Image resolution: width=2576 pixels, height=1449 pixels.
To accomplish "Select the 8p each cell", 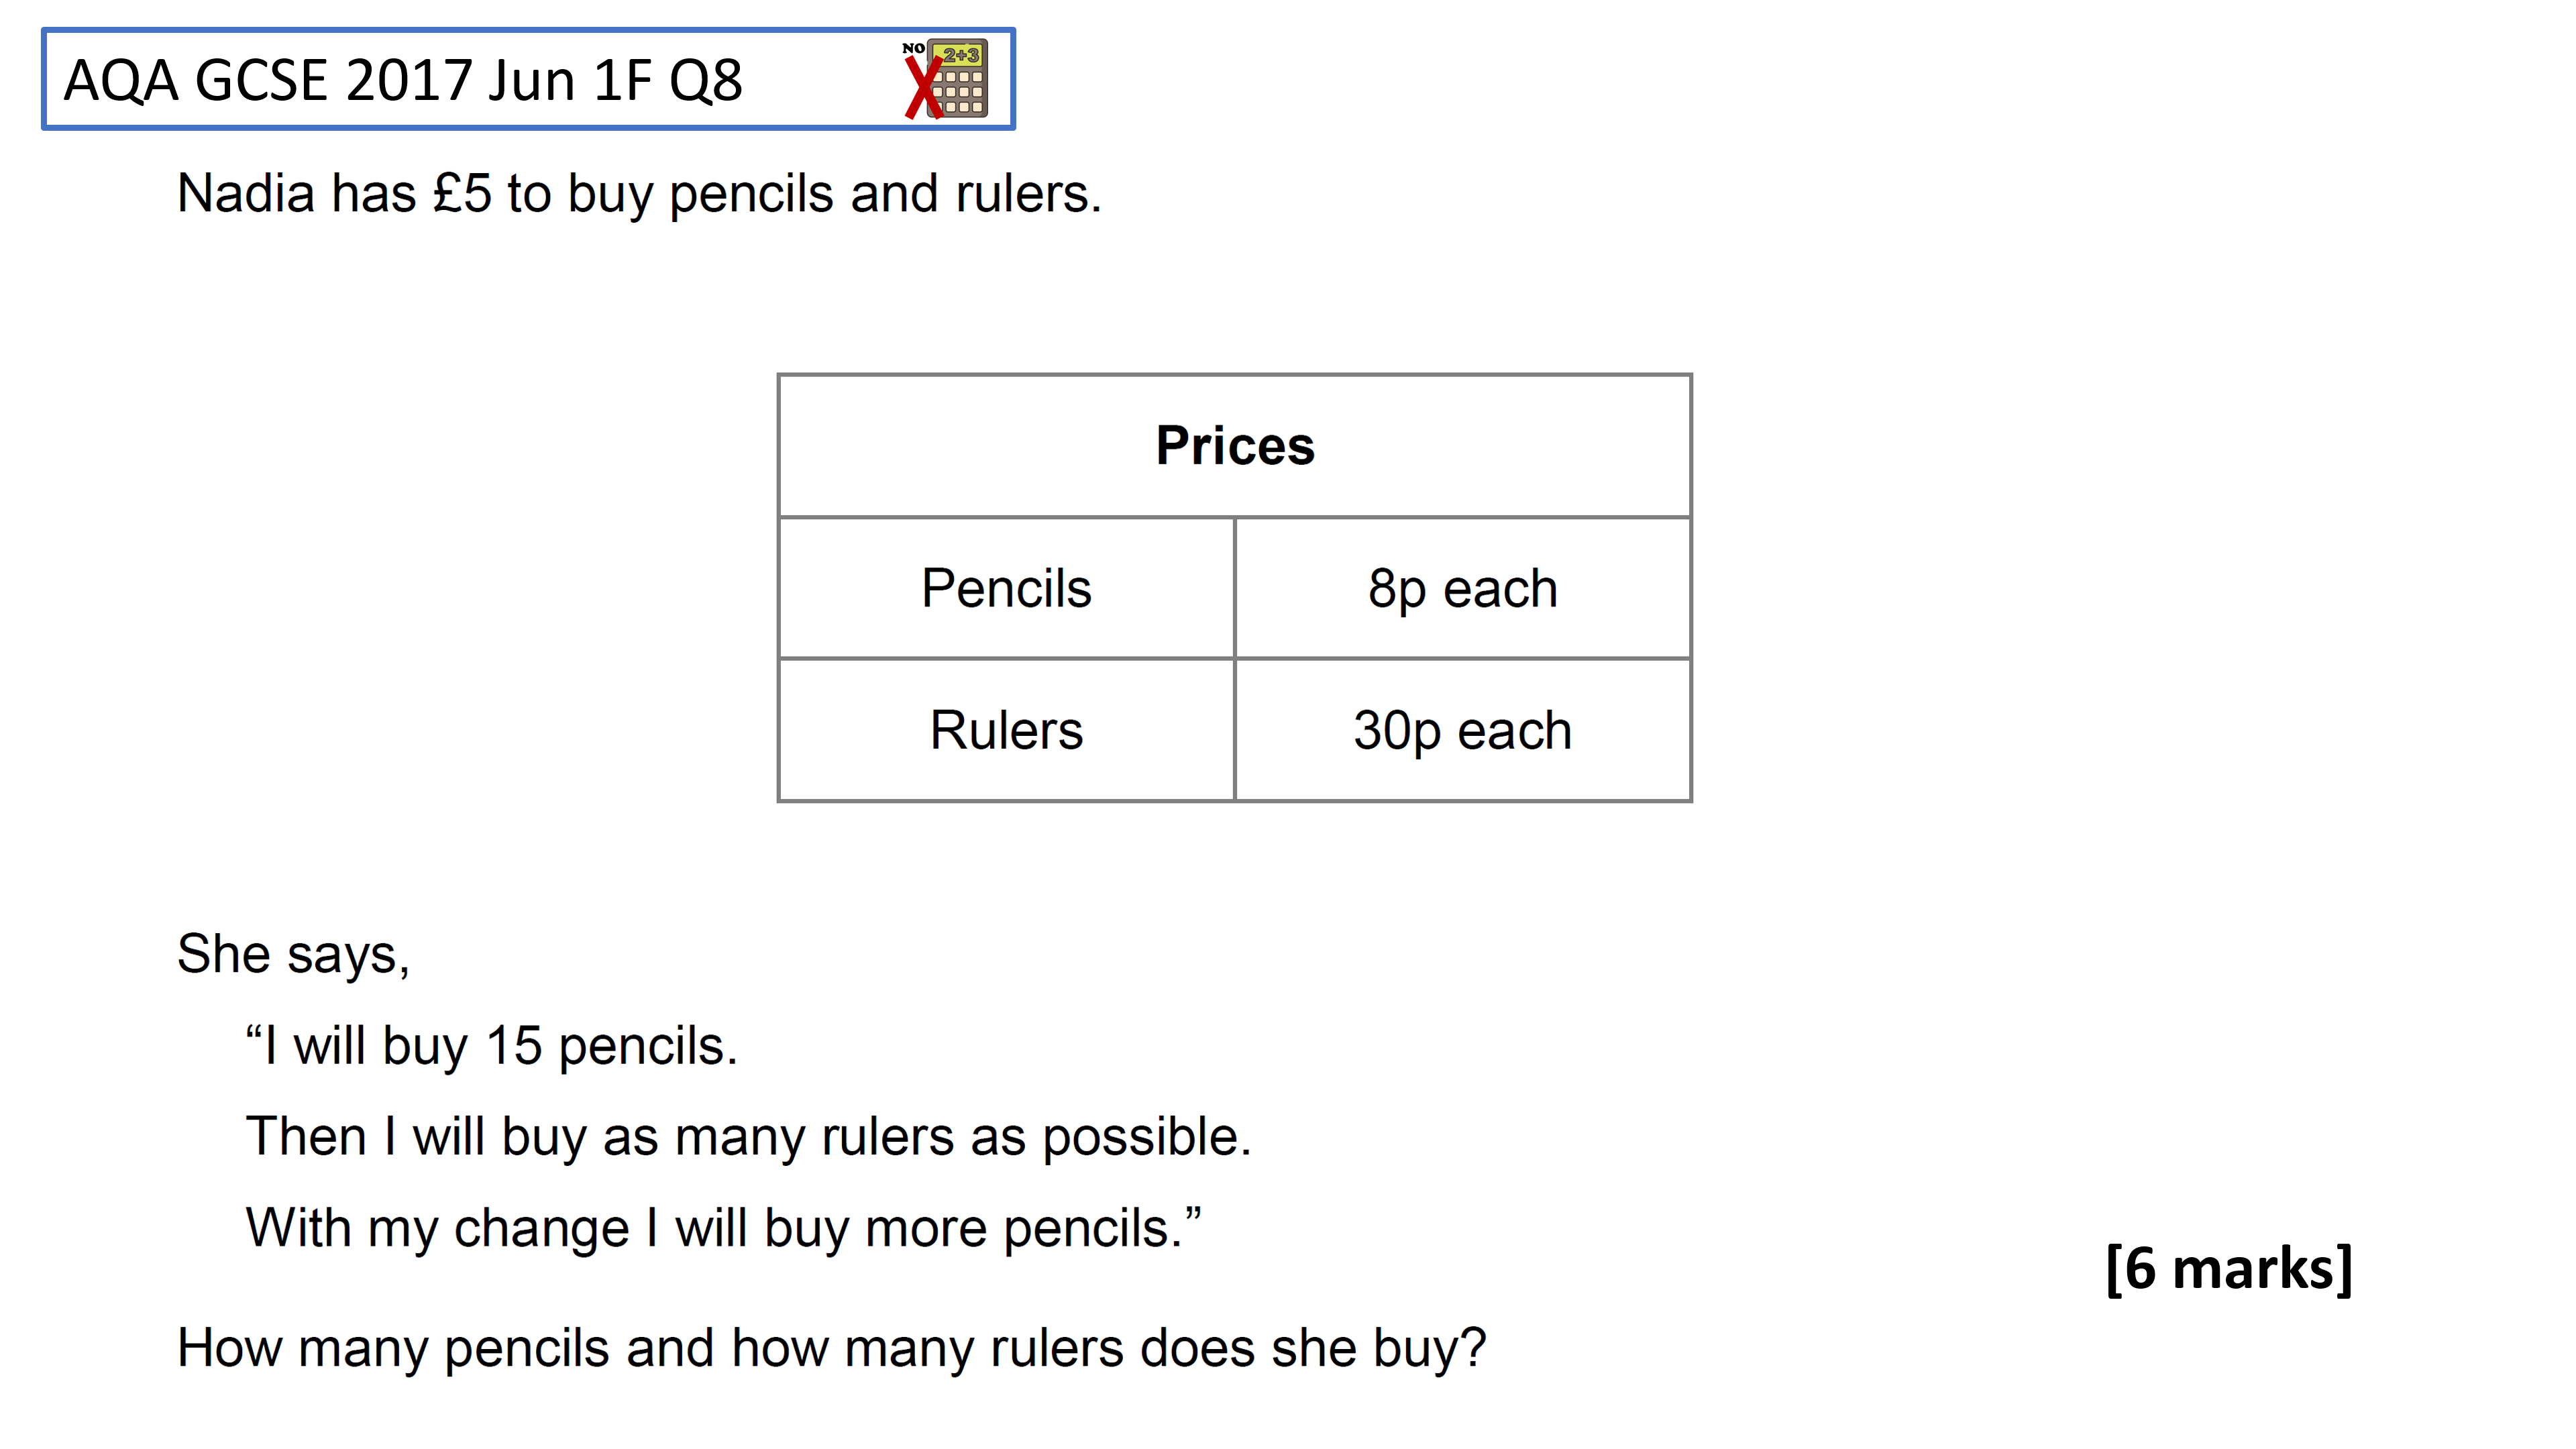I will click(1463, 588).
